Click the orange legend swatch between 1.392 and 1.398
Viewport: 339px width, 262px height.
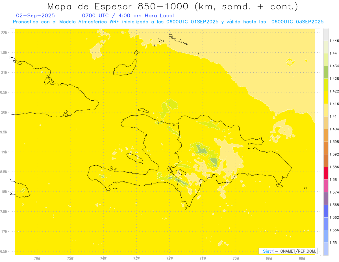coord(326,148)
